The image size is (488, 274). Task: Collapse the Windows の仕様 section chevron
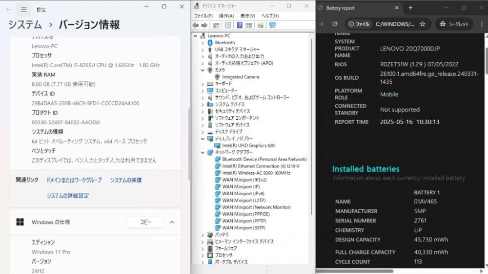172,222
